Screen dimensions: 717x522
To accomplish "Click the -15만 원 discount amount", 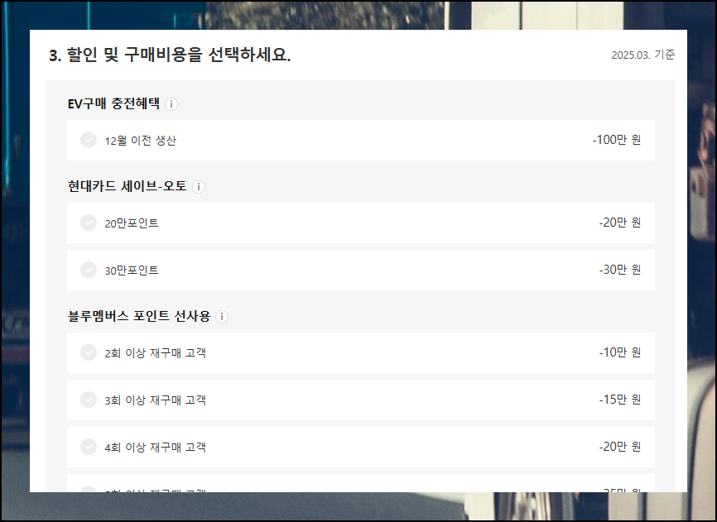I will (620, 400).
